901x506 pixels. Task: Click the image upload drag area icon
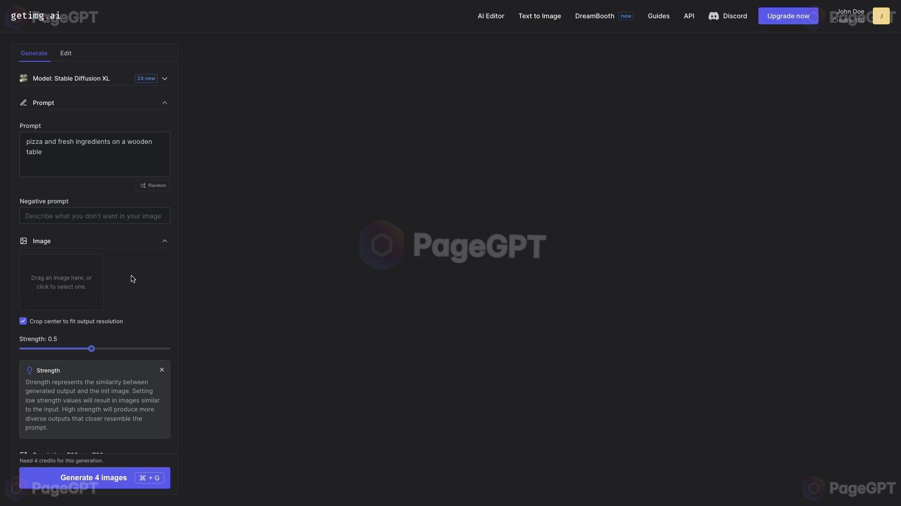coord(61,282)
